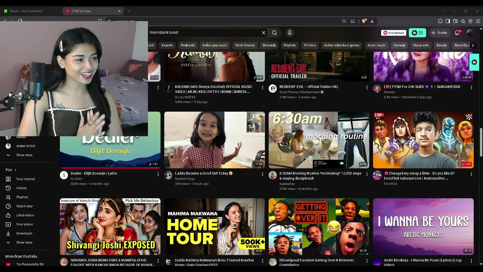Open options for KALYANI official music video
This screenshot has height=272, width=483.
[x=263, y=87]
